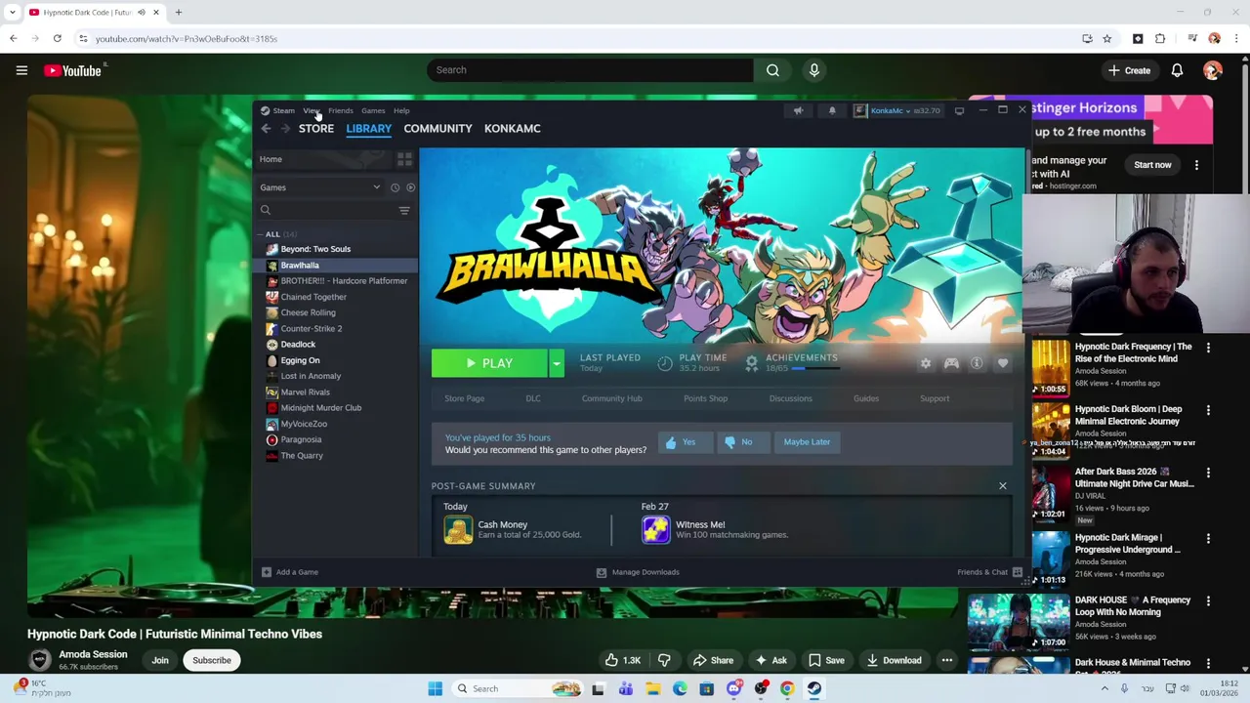Click the recent activity clock filter icon
The image size is (1250, 703).
click(x=395, y=187)
